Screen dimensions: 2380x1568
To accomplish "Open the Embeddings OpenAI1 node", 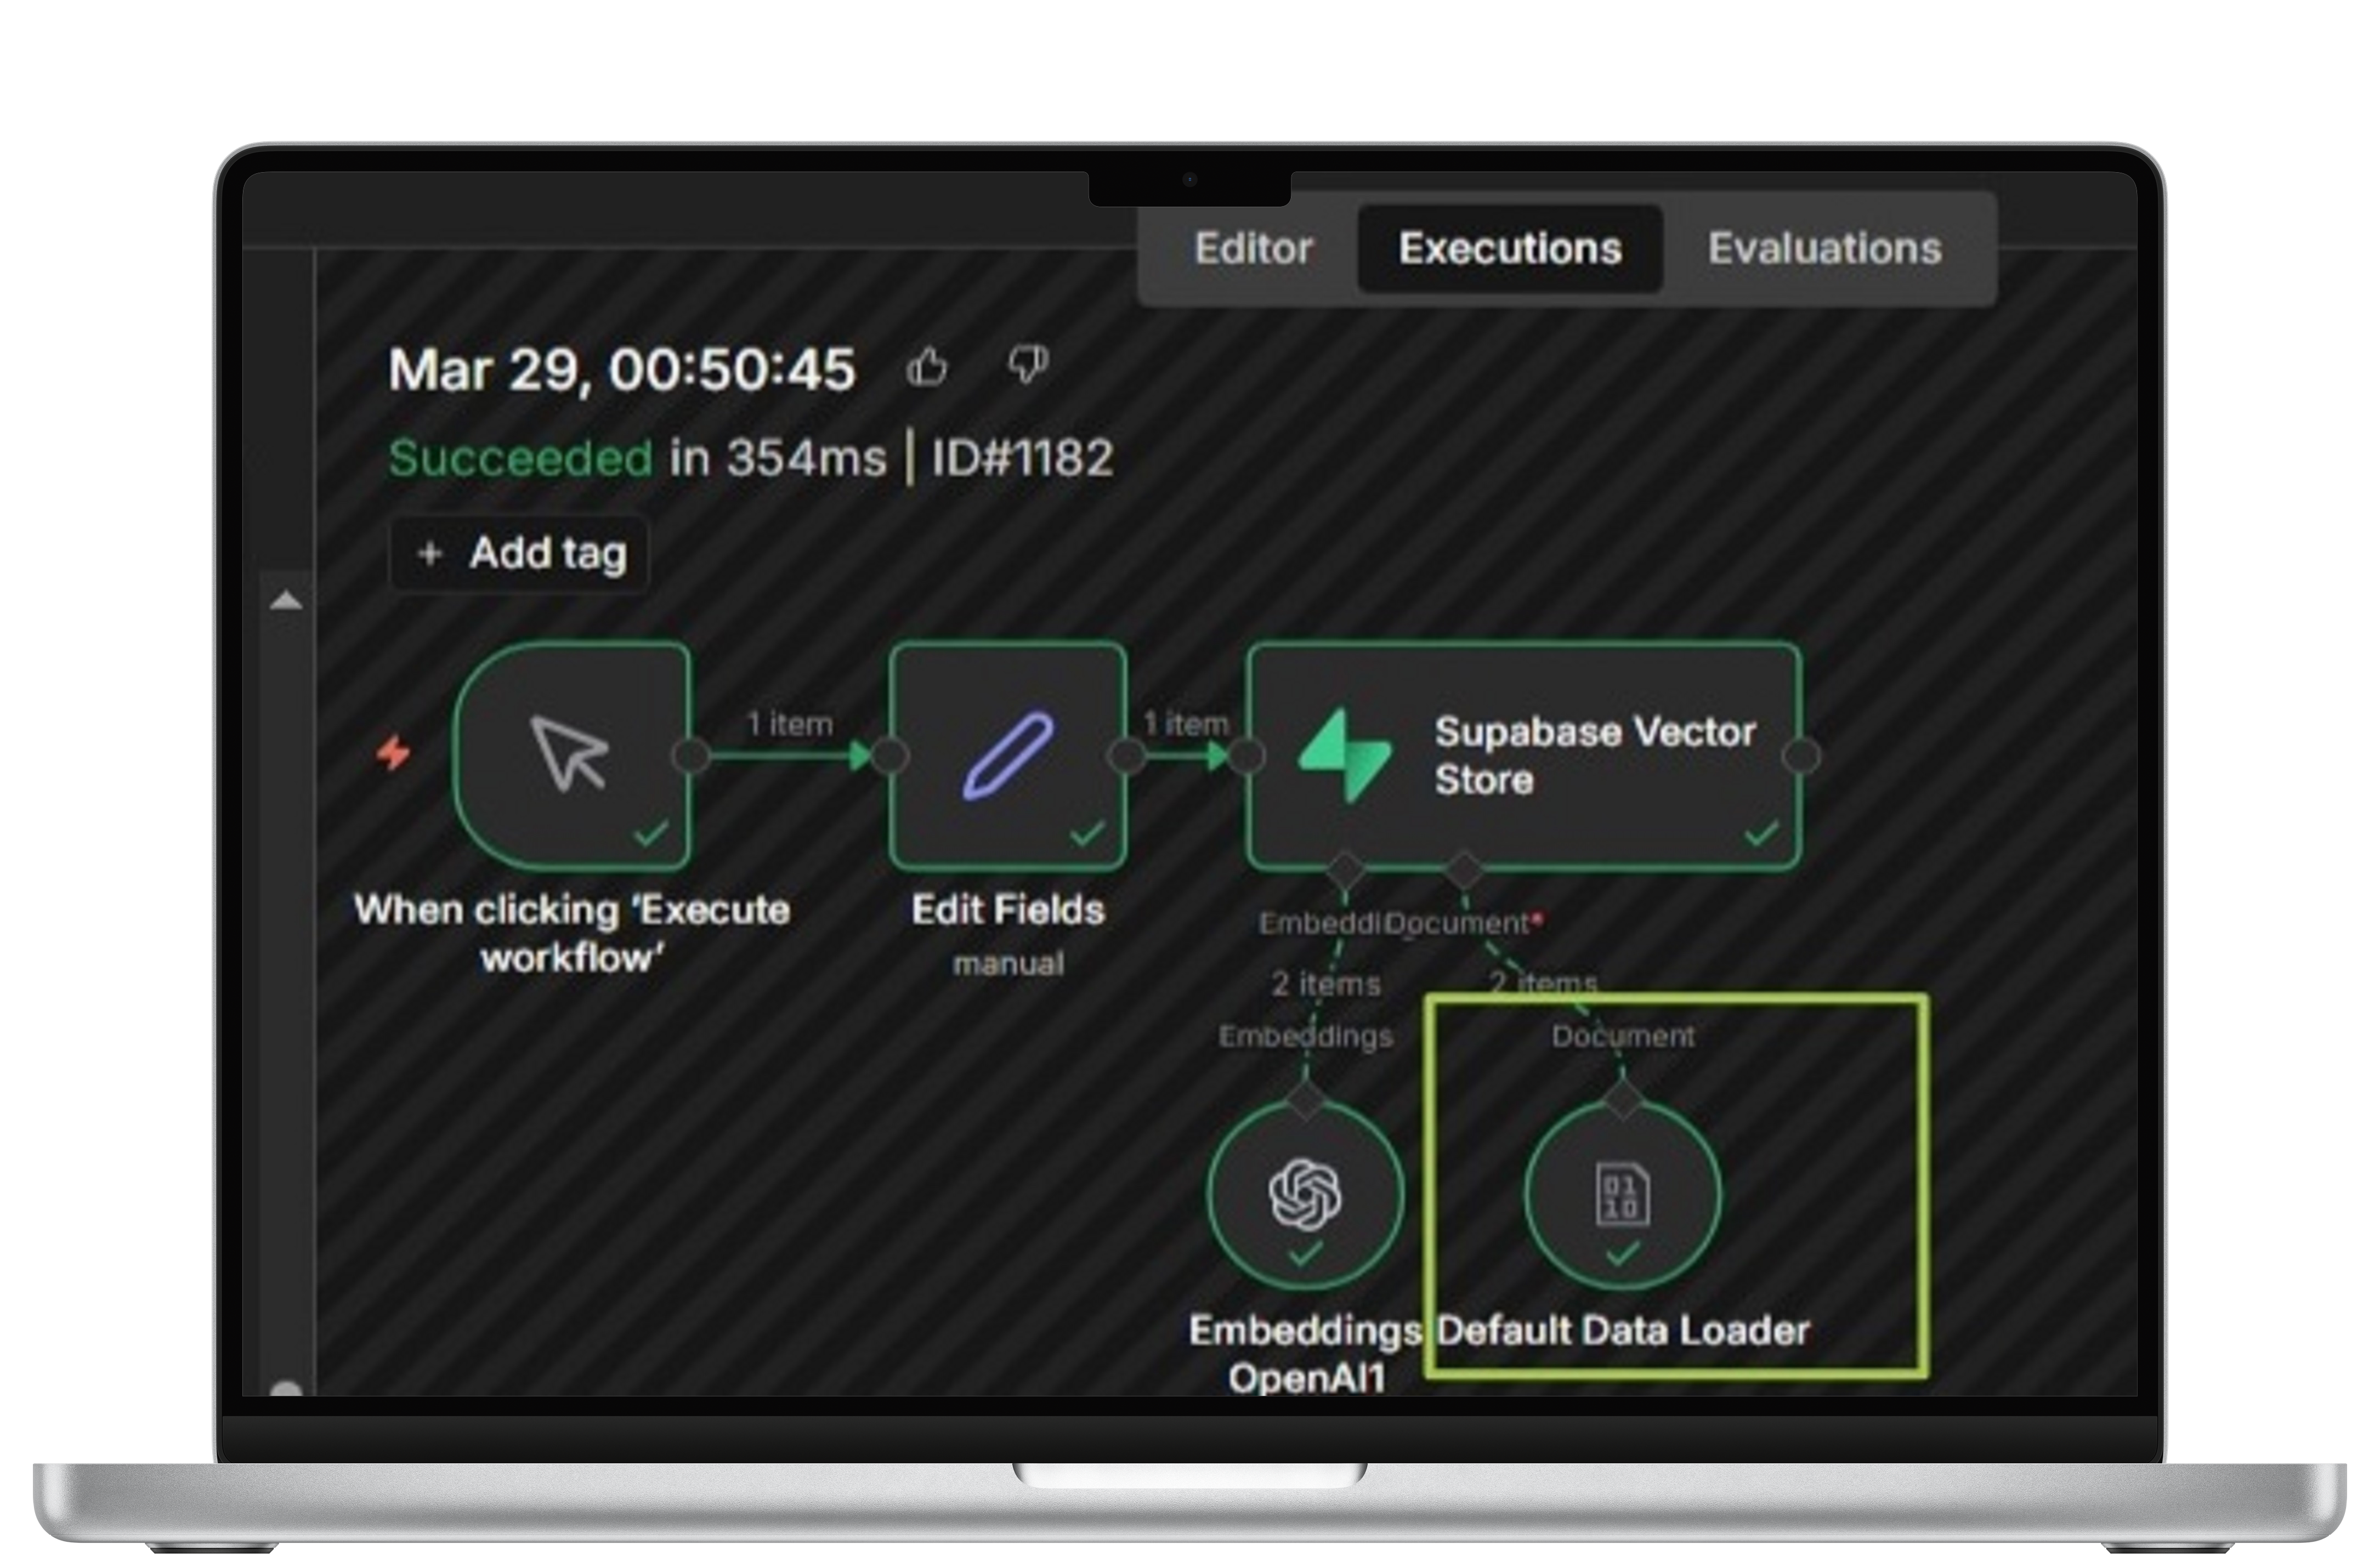I will [1305, 1194].
